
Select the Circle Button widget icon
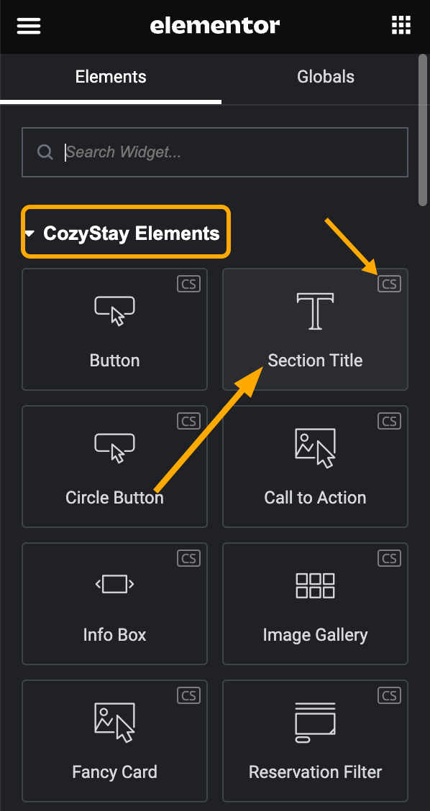click(x=114, y=447)
